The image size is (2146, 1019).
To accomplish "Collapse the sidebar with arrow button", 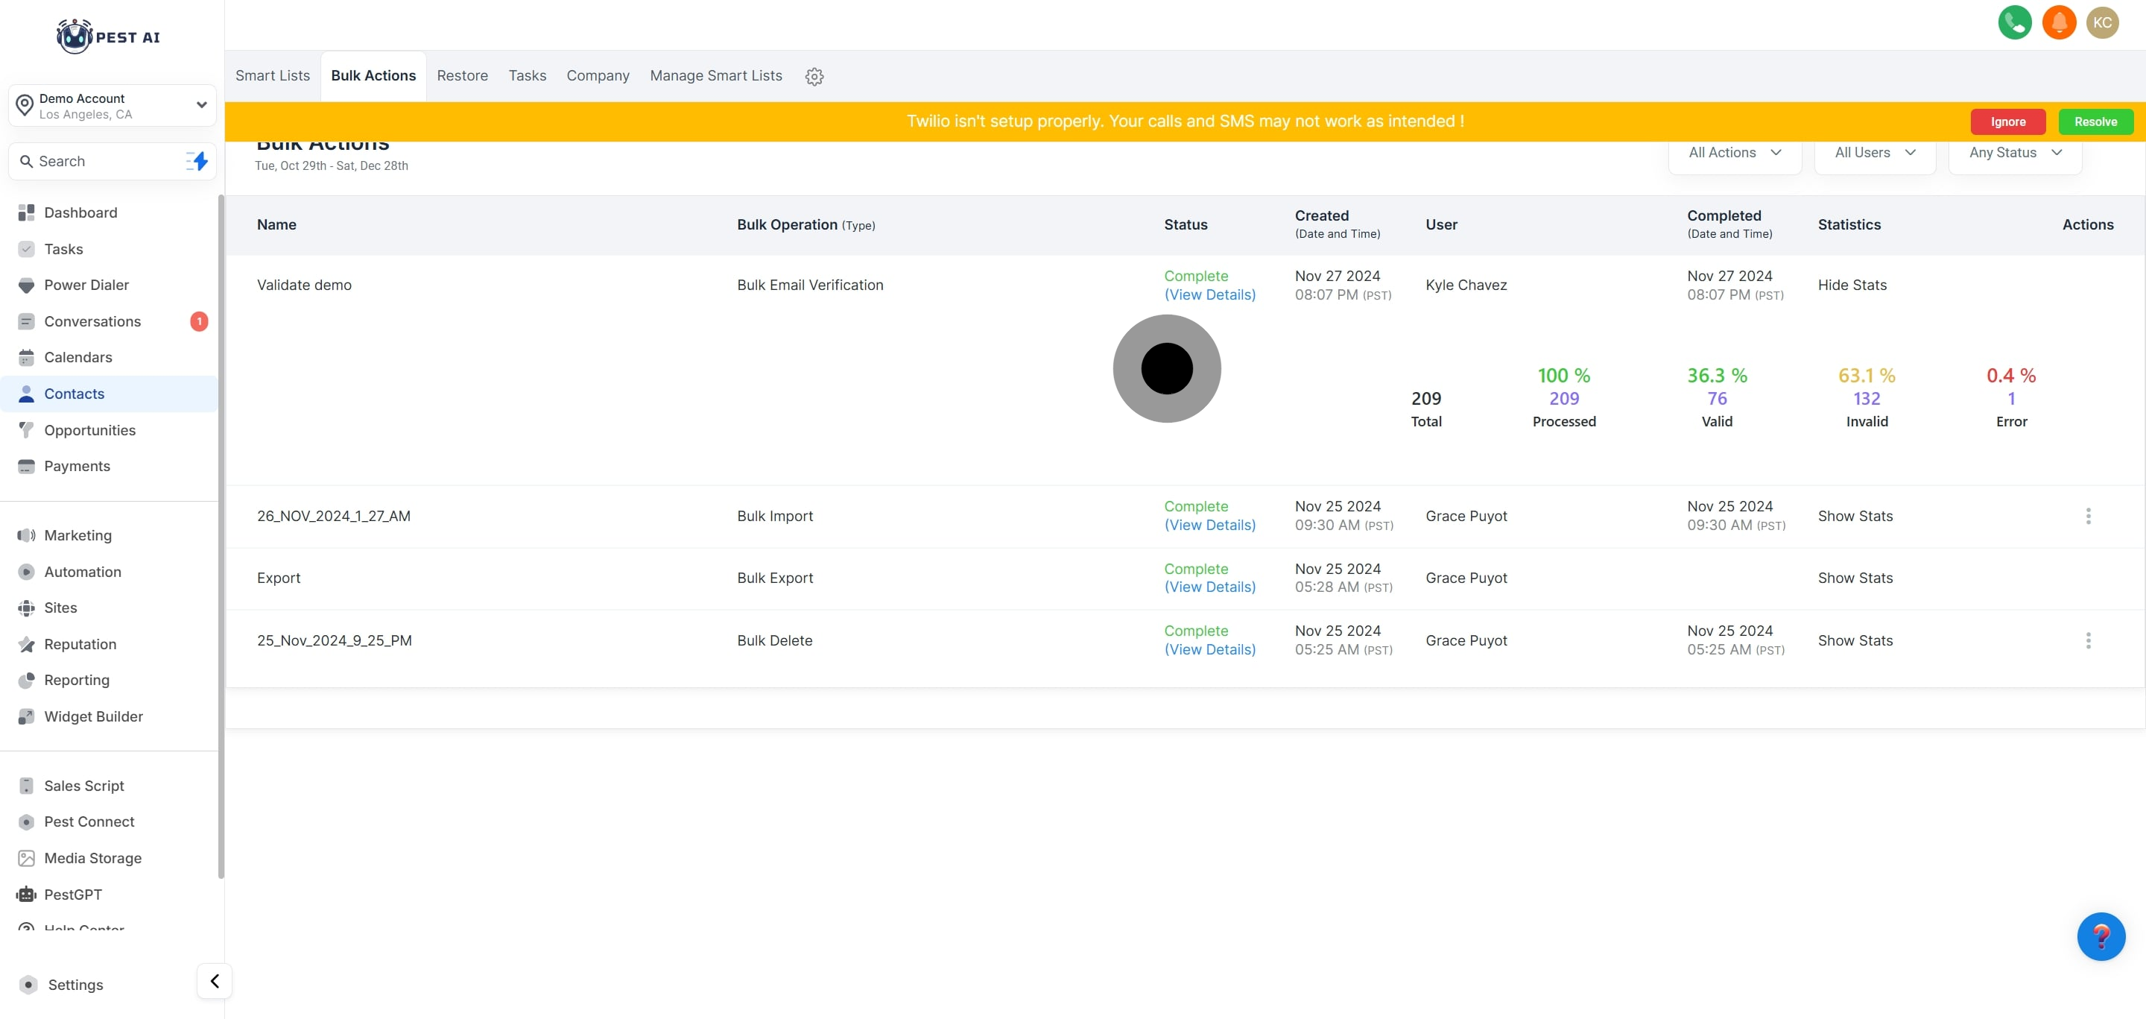I will (214, 981).
